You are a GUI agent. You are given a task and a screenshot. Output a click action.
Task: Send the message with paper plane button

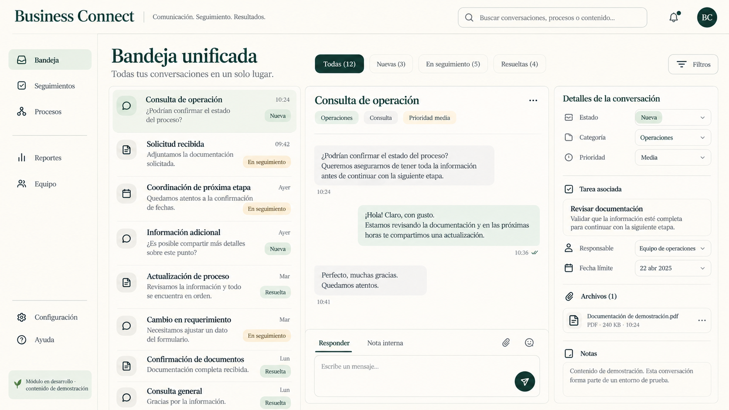click(525, 382)
